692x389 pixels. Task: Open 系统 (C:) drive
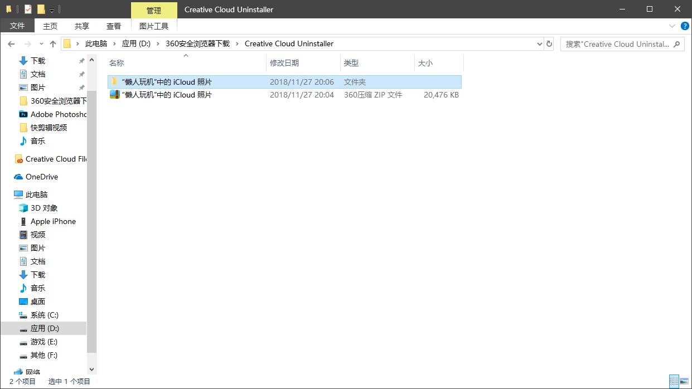pyautogui.click(x=44, y=315)
